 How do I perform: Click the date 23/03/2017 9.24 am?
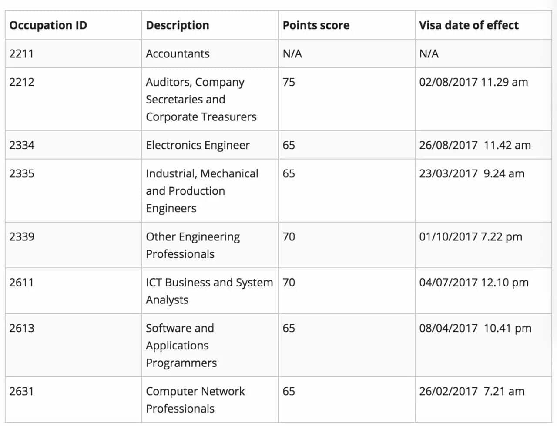(x=472, y=173)
